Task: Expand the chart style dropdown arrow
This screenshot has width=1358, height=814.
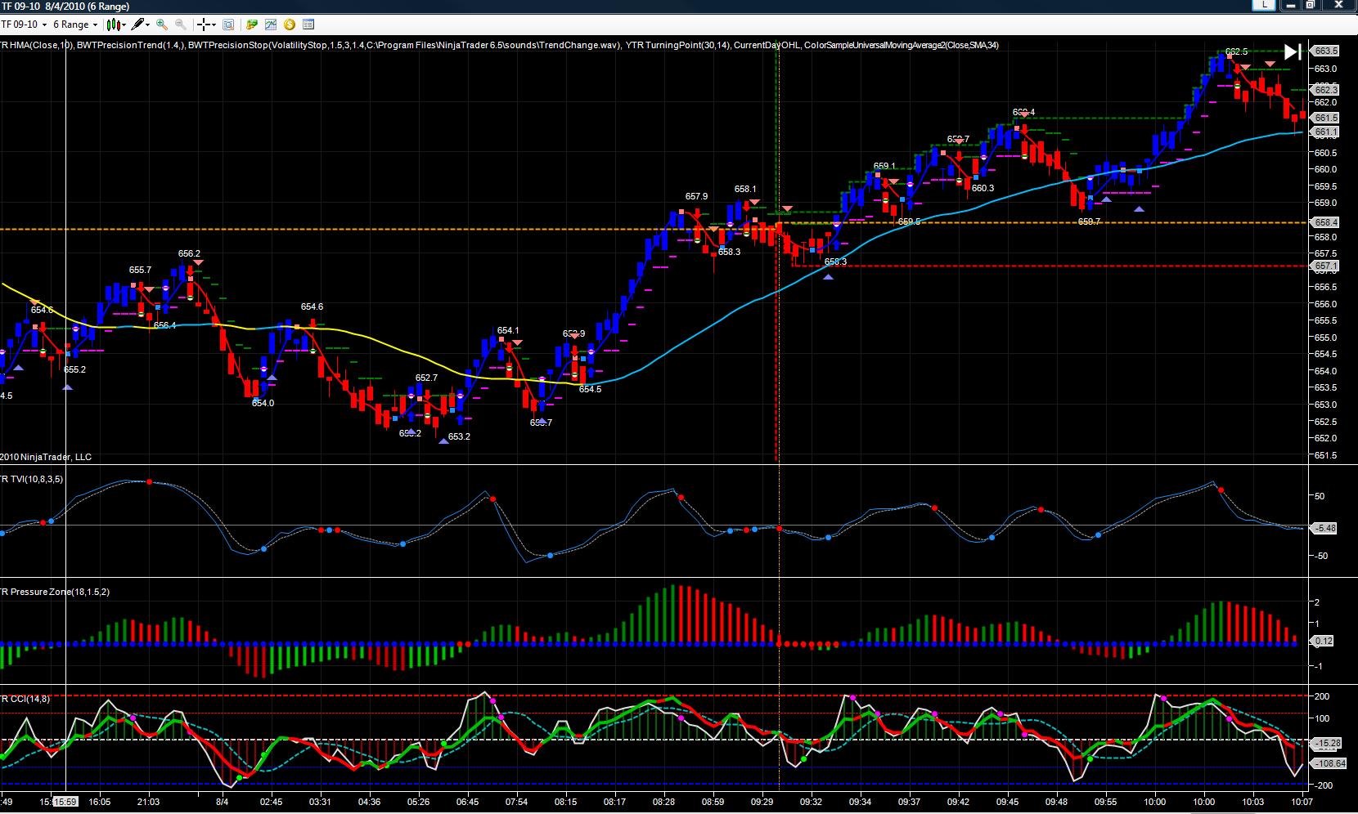Action: pyautogui.click(x=124, y=25)
